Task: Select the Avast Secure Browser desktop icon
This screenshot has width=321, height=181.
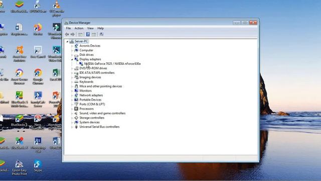Action: tap(20, 76)
